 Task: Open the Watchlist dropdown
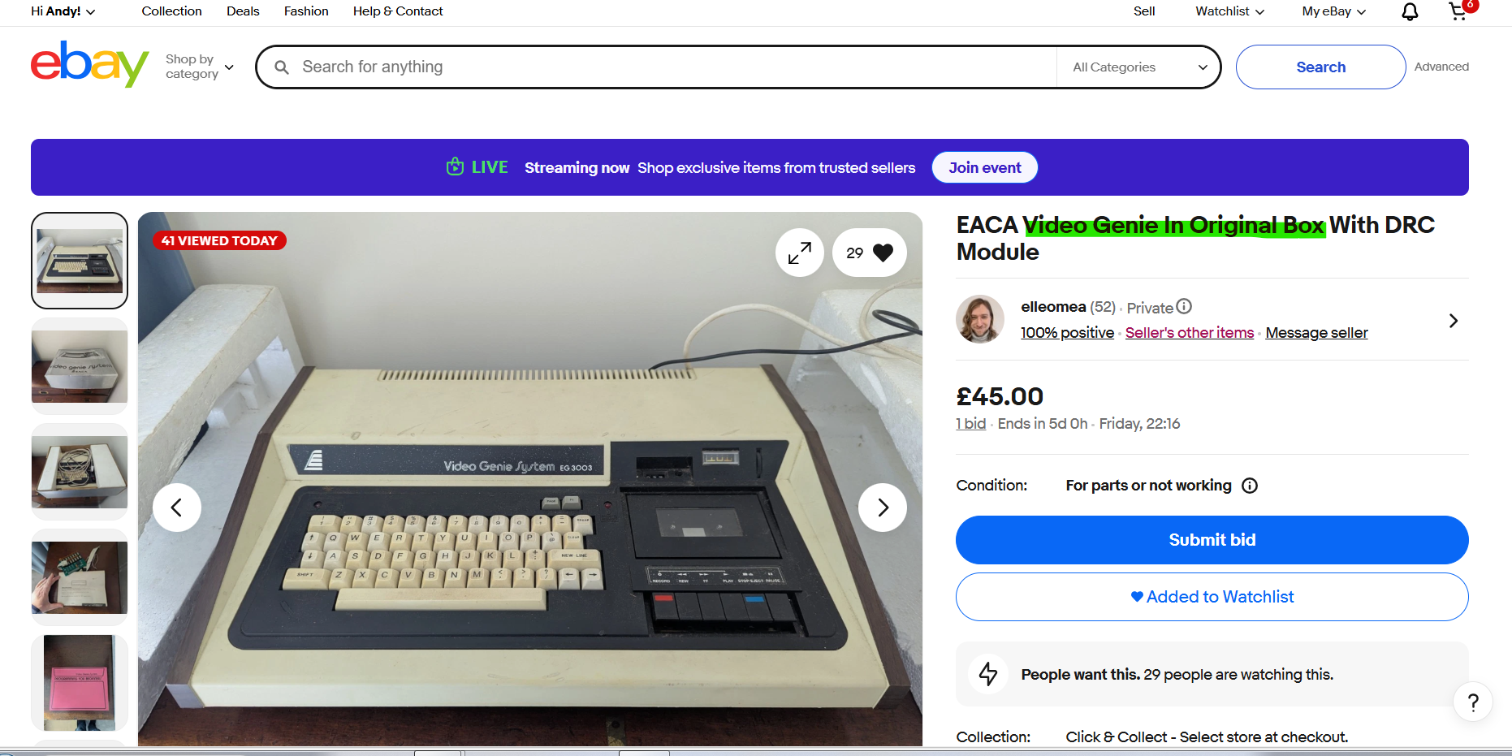(x=1229, y=11)
